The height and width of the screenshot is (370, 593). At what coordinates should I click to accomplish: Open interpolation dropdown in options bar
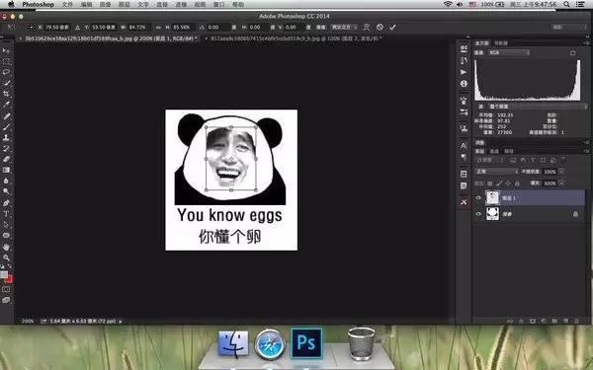[x=344, y=28]
